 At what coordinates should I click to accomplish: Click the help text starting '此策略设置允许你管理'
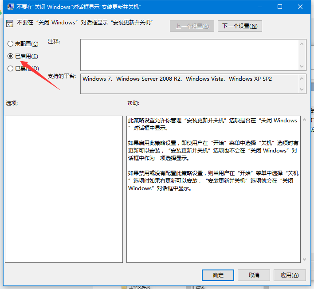(x=212, y=124)
